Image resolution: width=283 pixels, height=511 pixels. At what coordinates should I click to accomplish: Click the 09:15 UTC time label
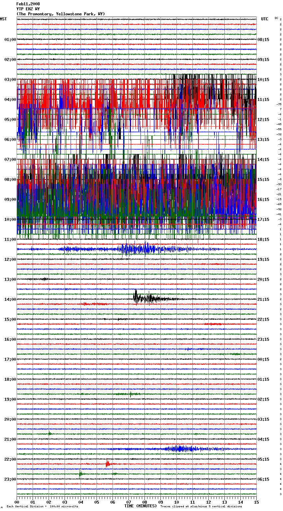263,60
